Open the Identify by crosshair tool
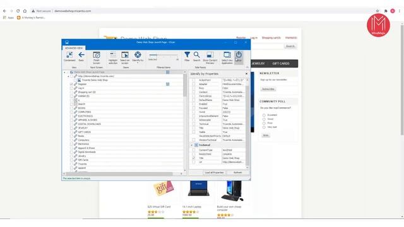This screenshot has height=227, width=404. (x=138, y=55)
